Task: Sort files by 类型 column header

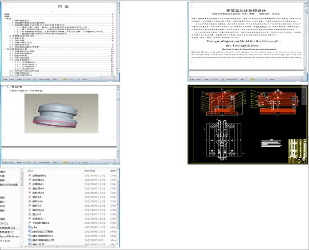Action: click(x=113, y=171)
